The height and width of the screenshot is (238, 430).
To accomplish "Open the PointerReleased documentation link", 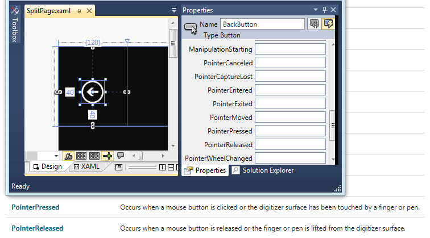I will point(38,228).
